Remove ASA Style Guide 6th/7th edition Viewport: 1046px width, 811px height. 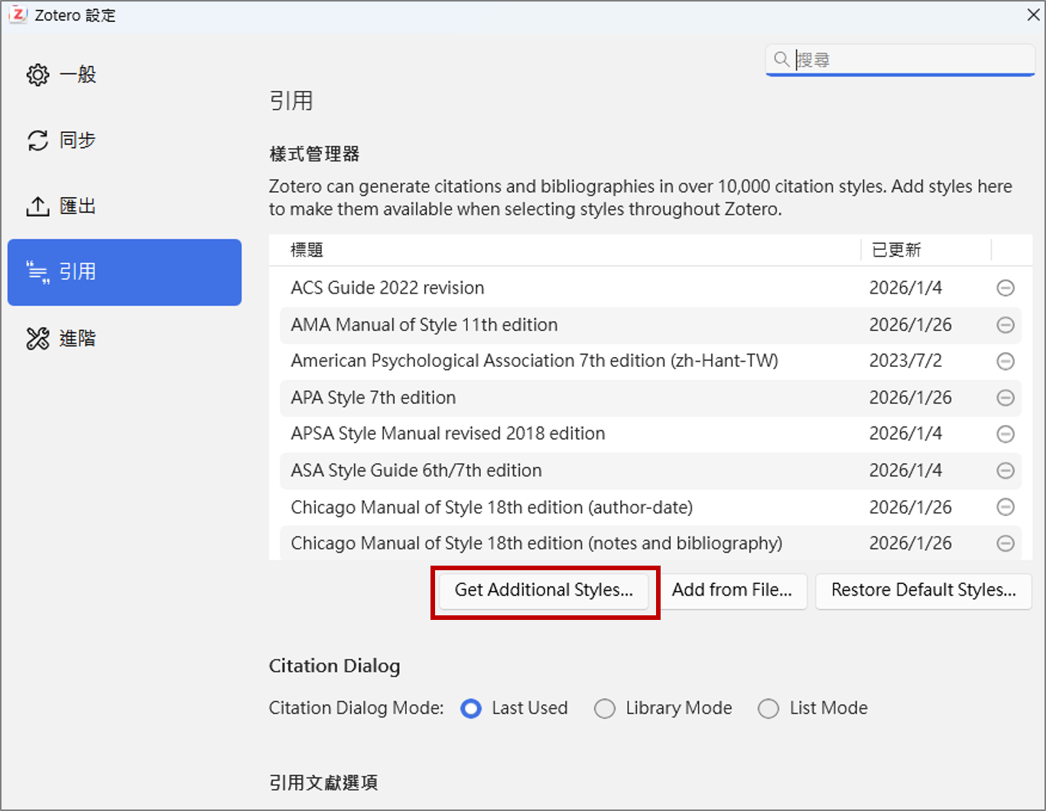click(x=1005, y=471)
